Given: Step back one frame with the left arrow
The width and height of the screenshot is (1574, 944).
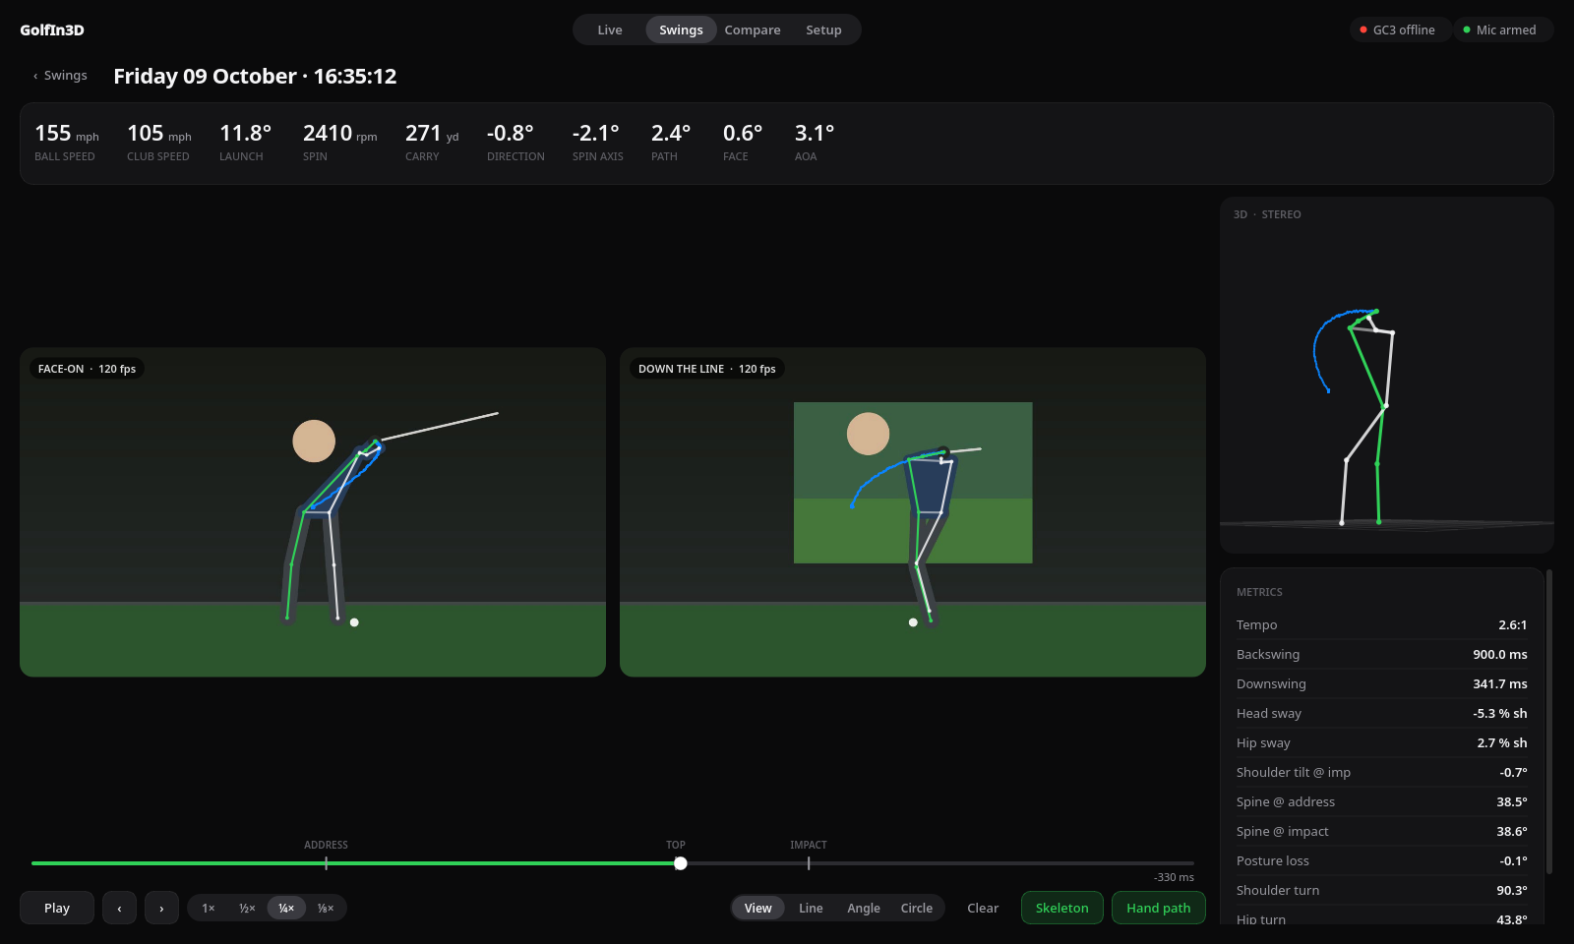Looking at the screenshot, I should point(119,908).
